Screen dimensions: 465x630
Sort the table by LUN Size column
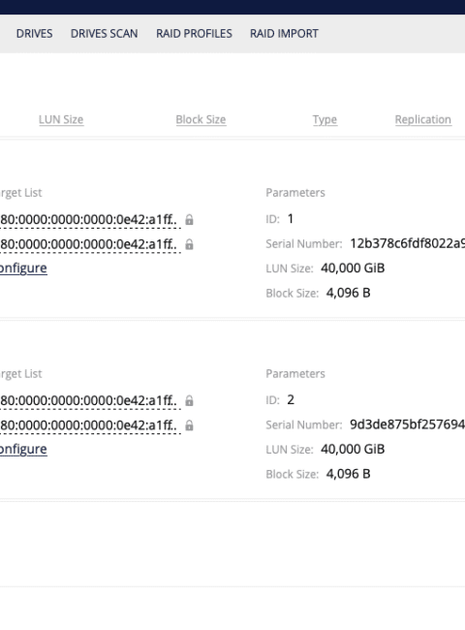[61, 119]
